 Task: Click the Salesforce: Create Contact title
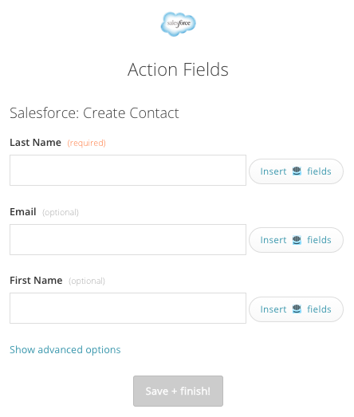point(94,113)
